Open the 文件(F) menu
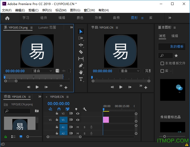Screen dimensions: 190x147 7,10
